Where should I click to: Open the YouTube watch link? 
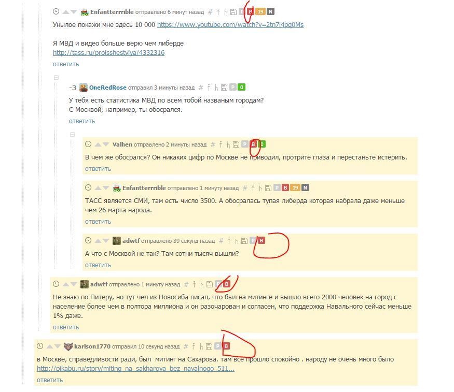(x=230, y=25)
